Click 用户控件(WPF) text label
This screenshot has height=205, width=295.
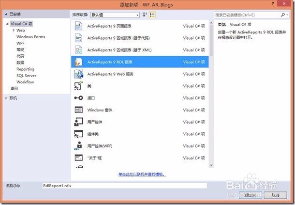tap(100, 146)
